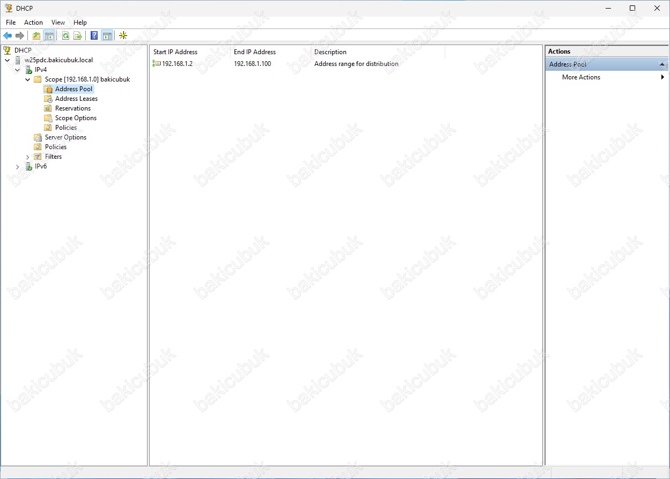The image size is (670, 479).
Task: Click the Scope Options folder icon
Action: point(48,118)
